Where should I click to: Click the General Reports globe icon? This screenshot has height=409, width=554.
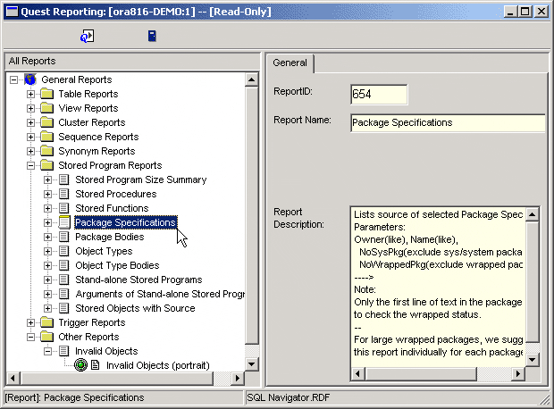pyautogui.click(x=30, y=79)
